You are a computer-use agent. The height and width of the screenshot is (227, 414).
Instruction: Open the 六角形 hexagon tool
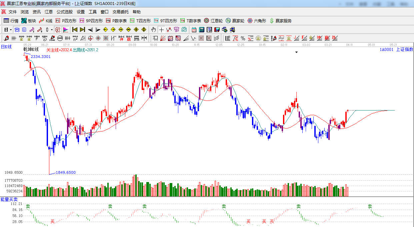click(x=257, y=21)
